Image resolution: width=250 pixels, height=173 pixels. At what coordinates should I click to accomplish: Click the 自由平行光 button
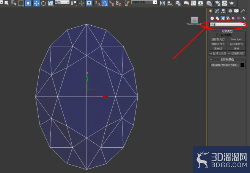tap(236, 44)
